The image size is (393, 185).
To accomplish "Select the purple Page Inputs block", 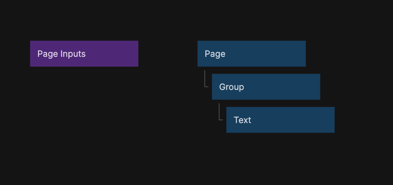I will pyautogui.click(x=84, y=54).
